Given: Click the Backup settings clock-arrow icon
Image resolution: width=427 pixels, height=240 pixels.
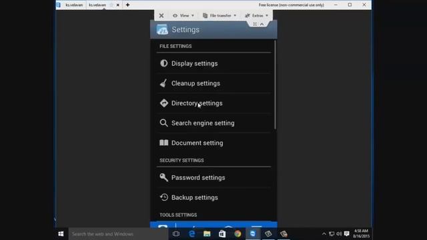Looking at the screenshot, I should [x=163, y=197].
